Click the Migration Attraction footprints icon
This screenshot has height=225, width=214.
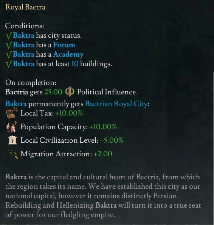click(x=12, y=154)
